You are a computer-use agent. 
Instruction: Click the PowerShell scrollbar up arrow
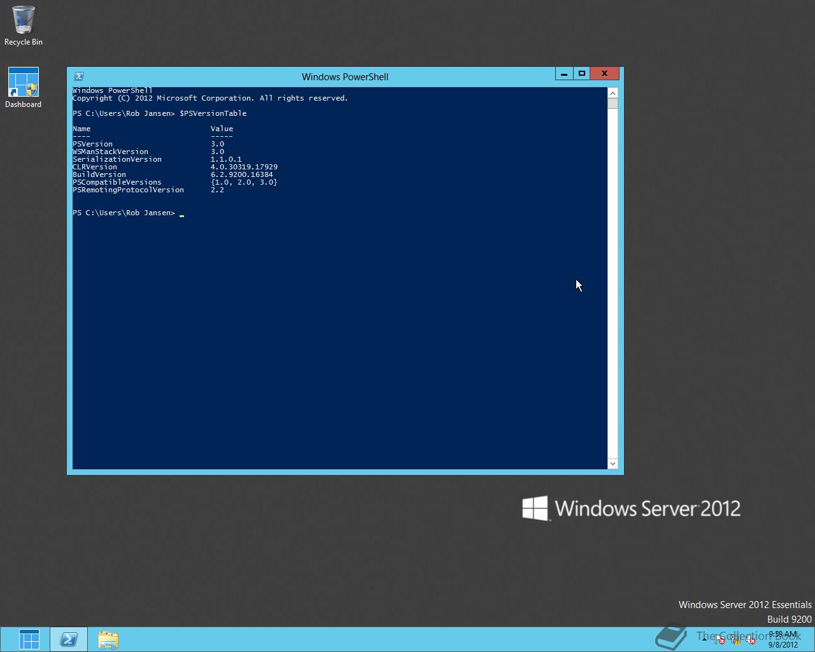(x=613, y=93)
